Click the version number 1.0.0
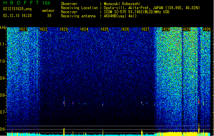Screen dimensions: 214x136 click(46, 3)
